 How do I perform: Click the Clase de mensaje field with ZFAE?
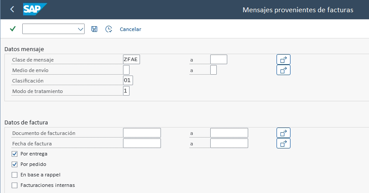click(x=131, y=59)
